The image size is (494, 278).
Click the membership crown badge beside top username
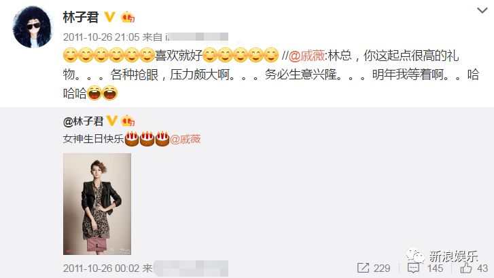(x=128, y=17)
